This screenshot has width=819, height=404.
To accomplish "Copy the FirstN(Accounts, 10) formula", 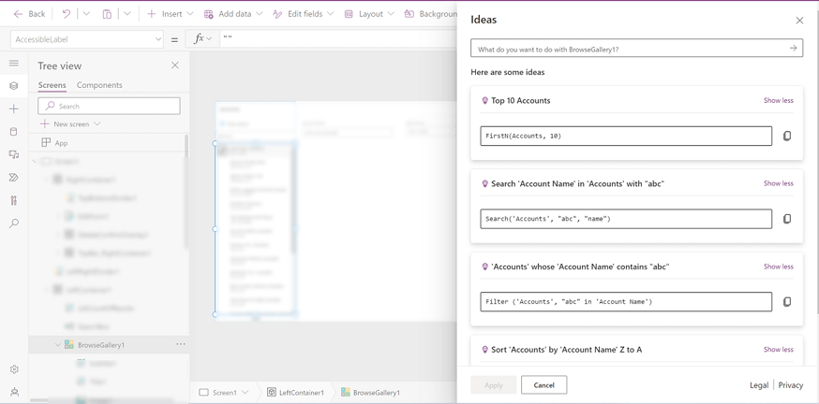I will [x=786, y=137].
